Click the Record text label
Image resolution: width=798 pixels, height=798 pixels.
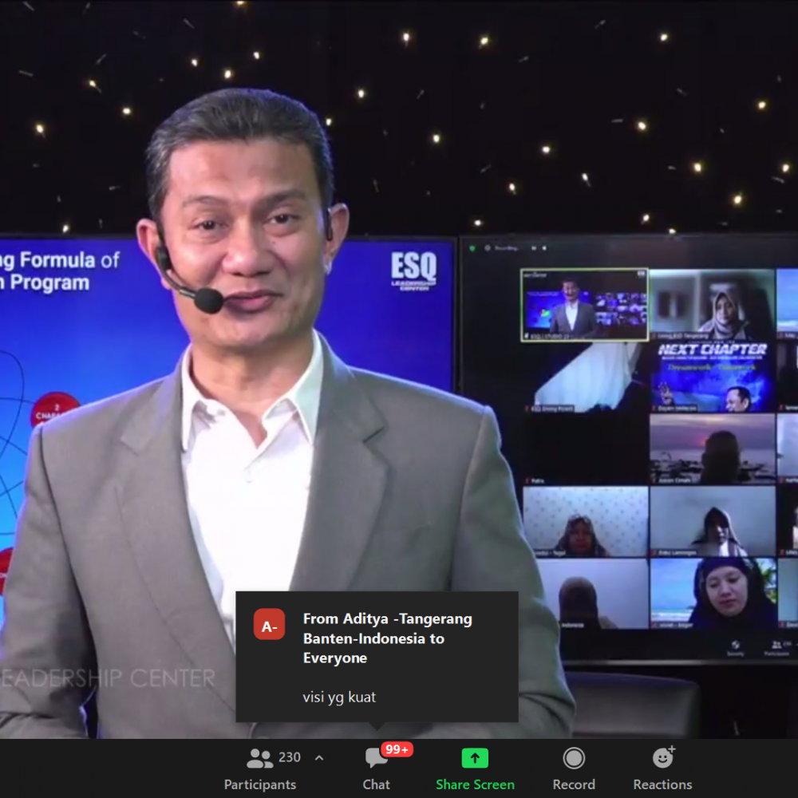coord(574,784)
